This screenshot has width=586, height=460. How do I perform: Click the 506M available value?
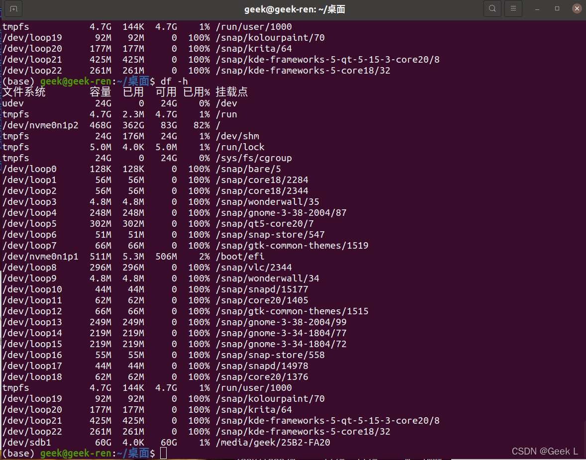[166, 256]
